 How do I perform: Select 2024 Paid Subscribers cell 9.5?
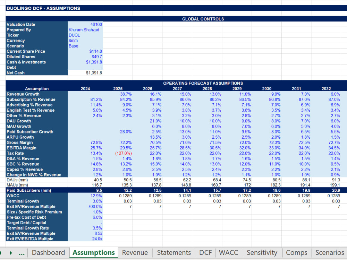tap(85, 190)
